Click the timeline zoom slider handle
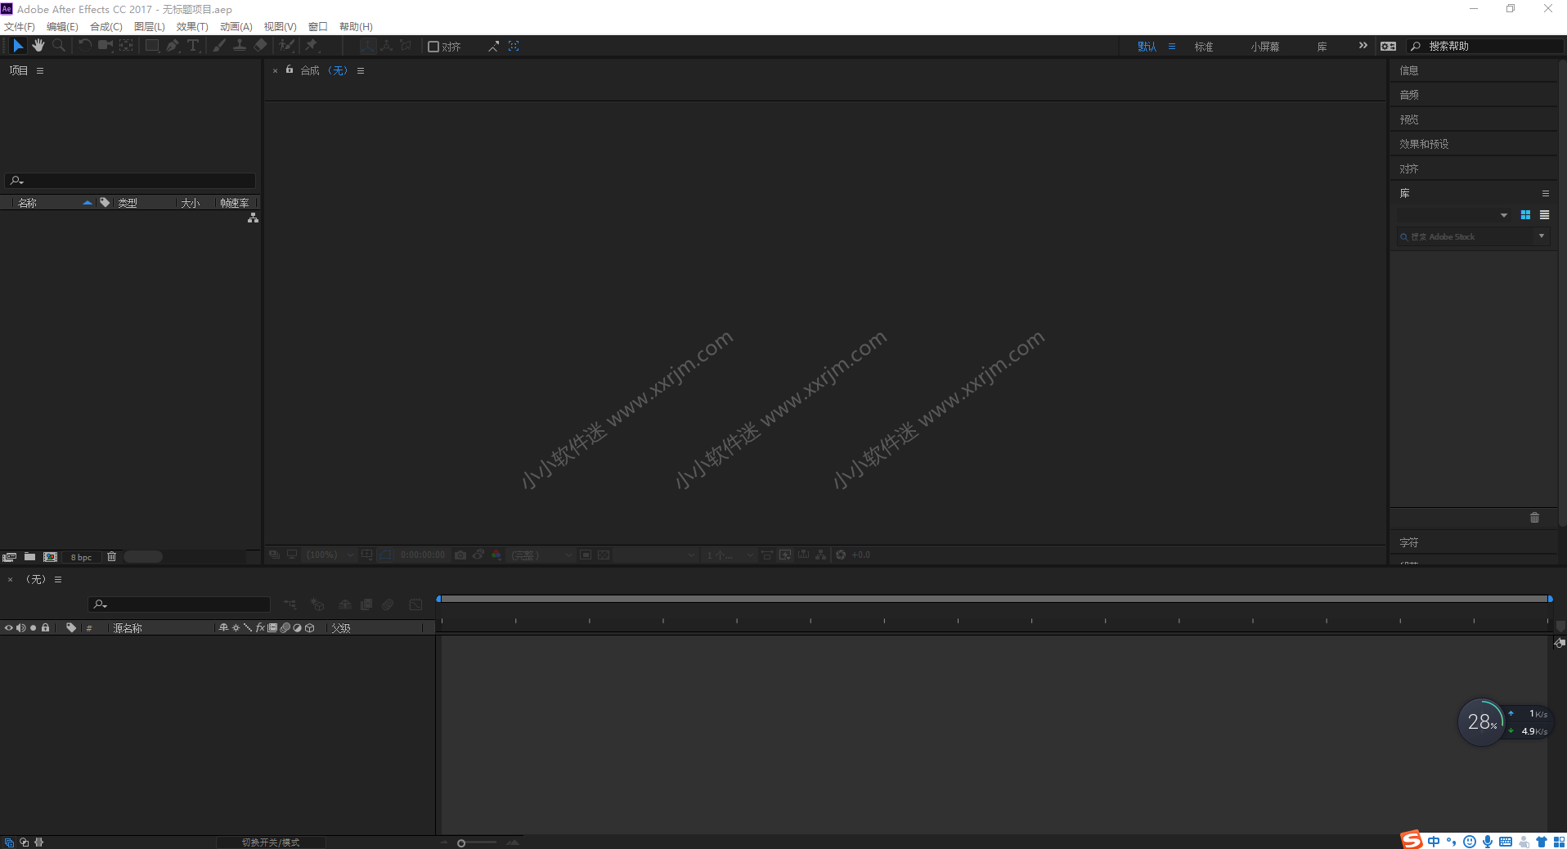 tap(461, 842)
